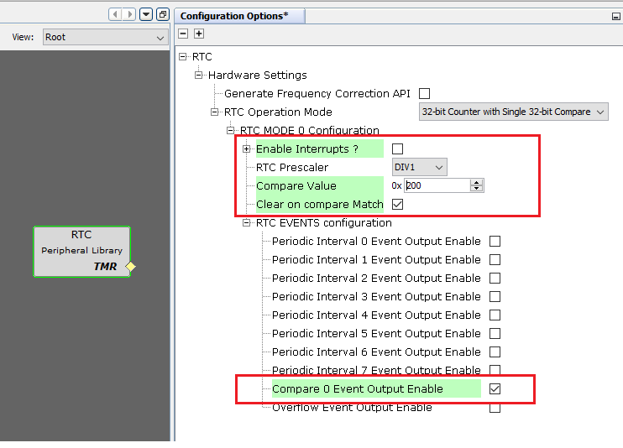Viewport: 623px width, 448px height.
Task: Enable Periodic Interval 2 Event Output
Action: point(495,278)
